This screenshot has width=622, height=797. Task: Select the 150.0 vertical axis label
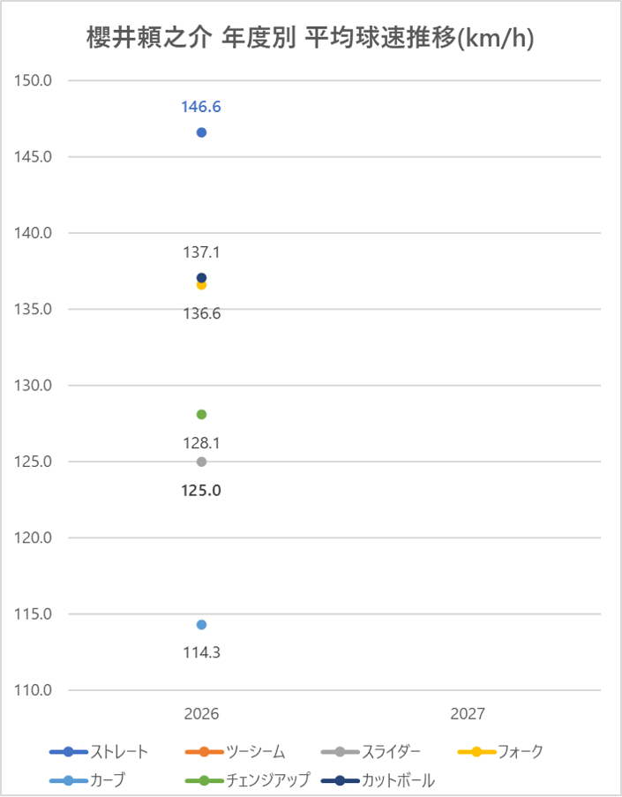[35, 81]
